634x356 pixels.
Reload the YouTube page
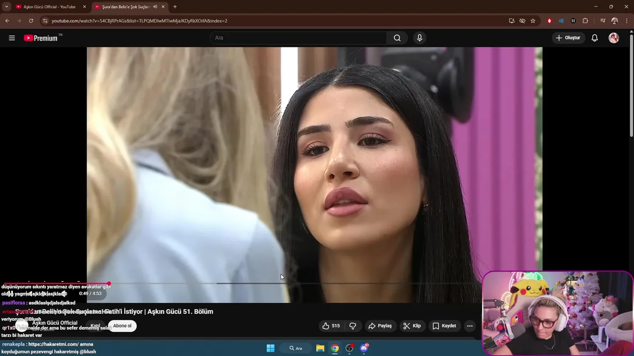pyautogui.click(x=31, y=21)
